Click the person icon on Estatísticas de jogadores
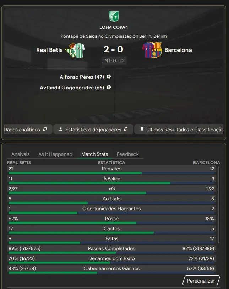Image resolution: width=229 pixels, height=289 pixels. 61,130
